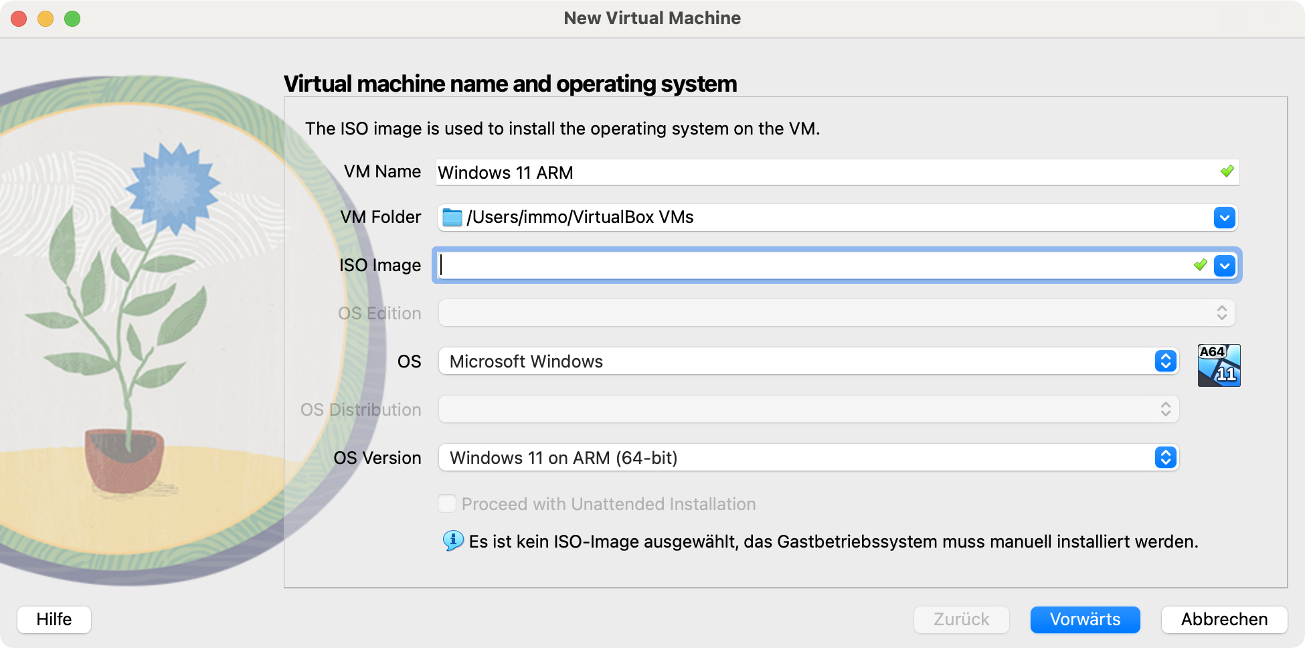Click the 'OS Version' label
Viewport: 1305px width, 648px height.
pyautogui.click(x=377, y=458)
